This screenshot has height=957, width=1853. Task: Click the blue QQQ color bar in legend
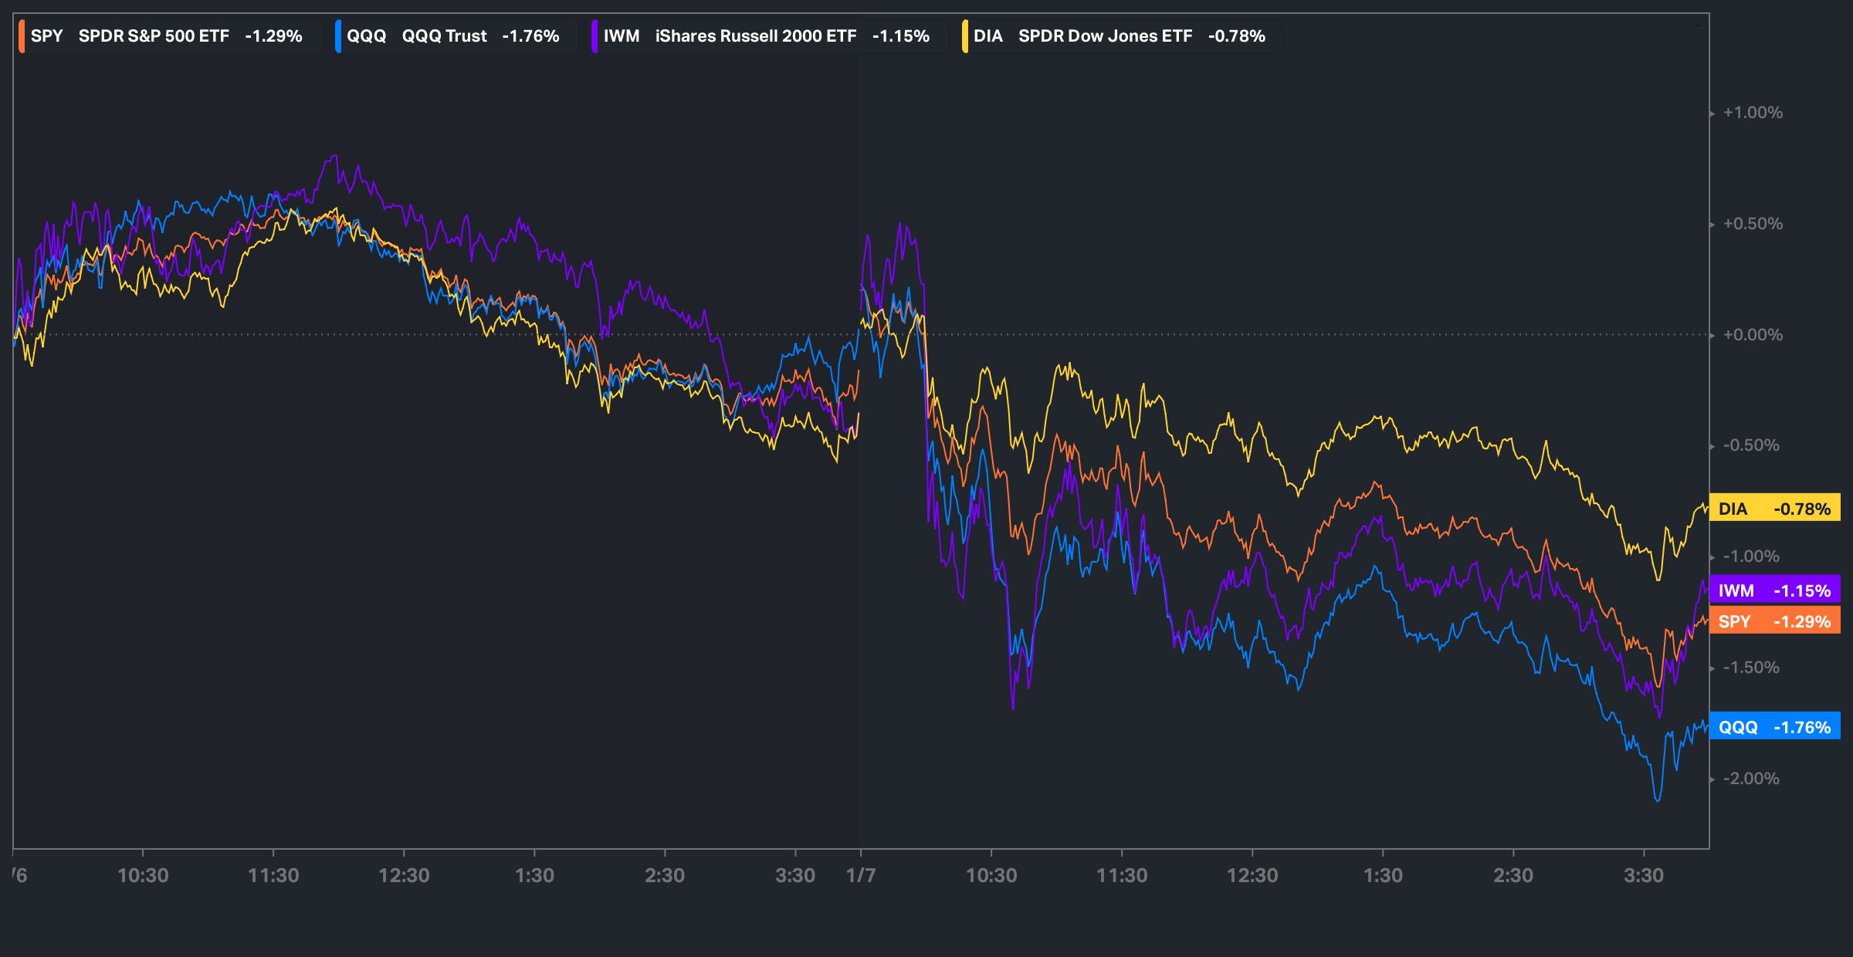tap(338, 36)
